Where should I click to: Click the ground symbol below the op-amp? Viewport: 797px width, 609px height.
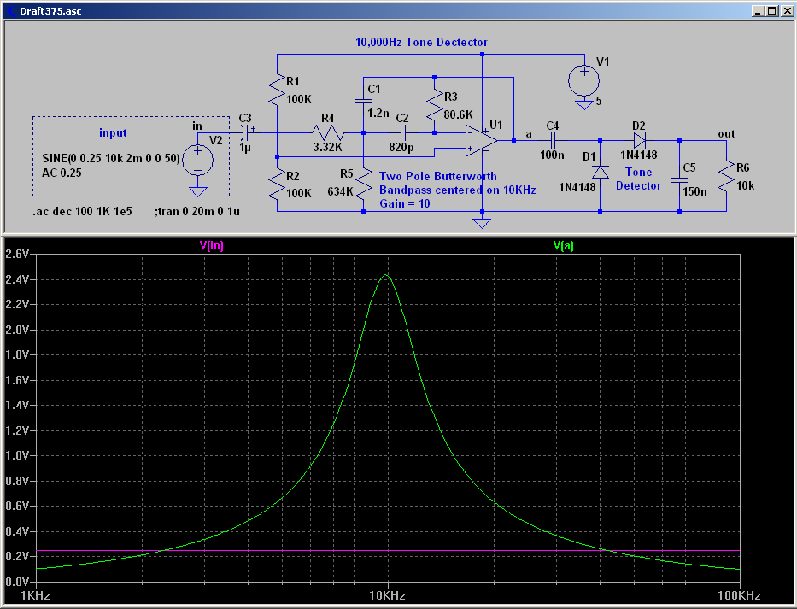481,223
